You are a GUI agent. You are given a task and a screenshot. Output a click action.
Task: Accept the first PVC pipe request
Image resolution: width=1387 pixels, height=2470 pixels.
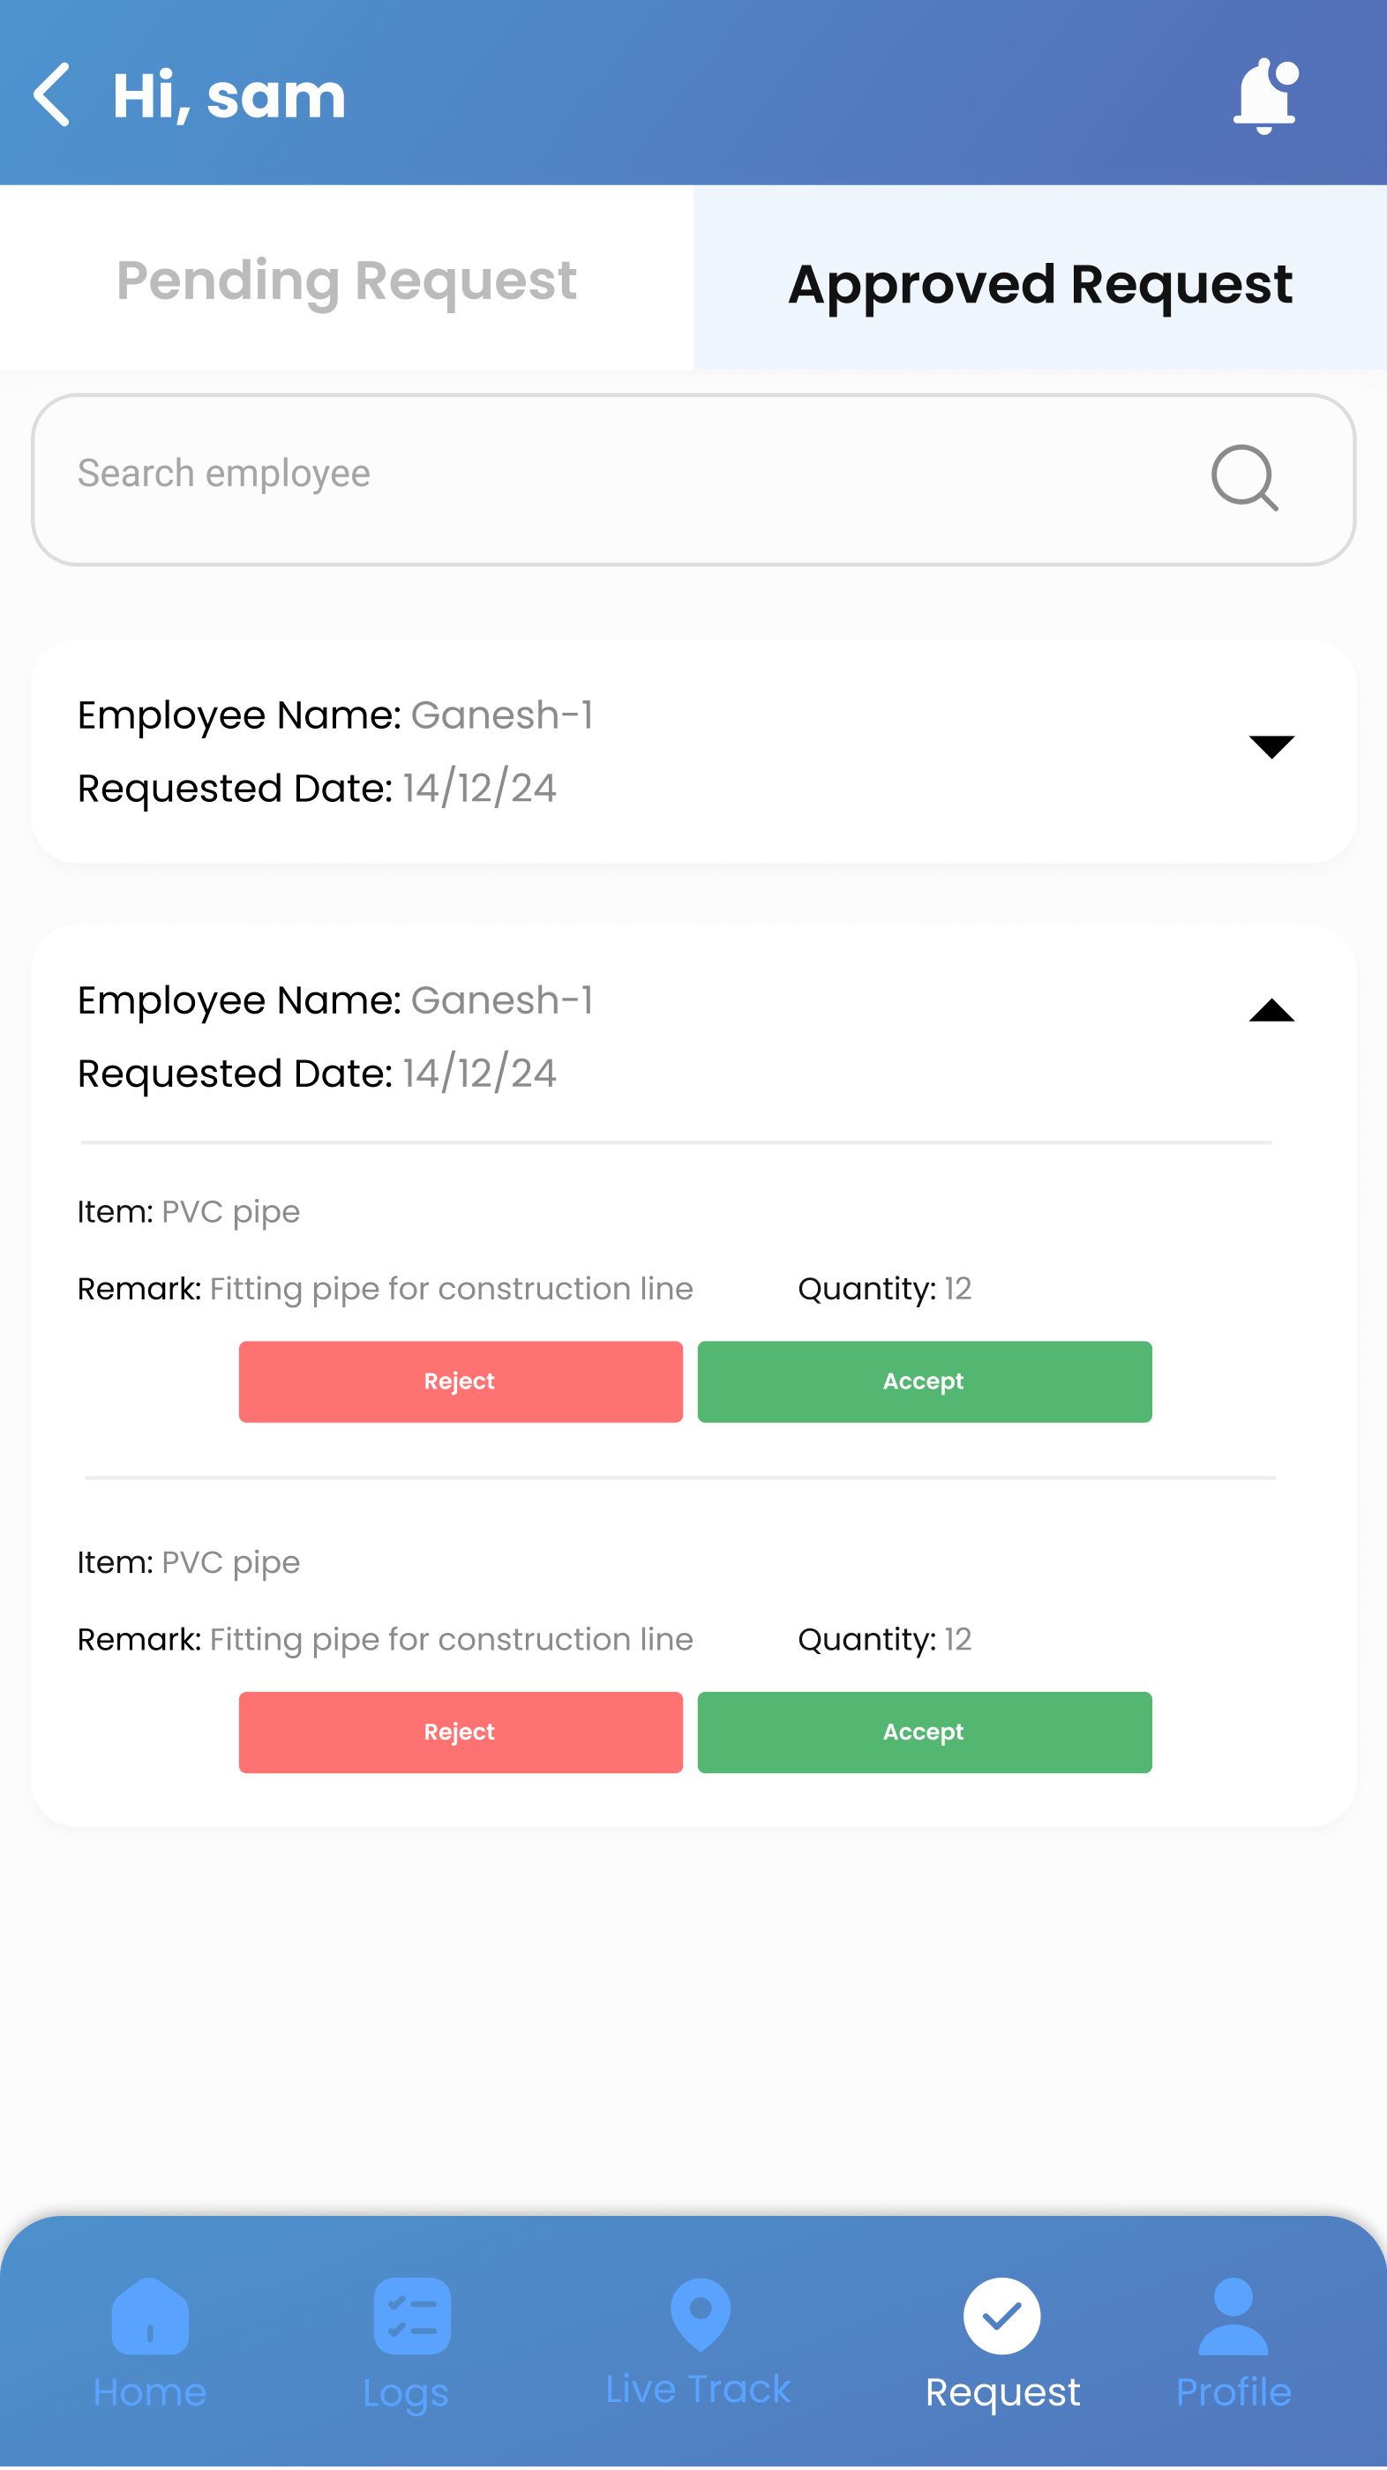pos(924,1381)
